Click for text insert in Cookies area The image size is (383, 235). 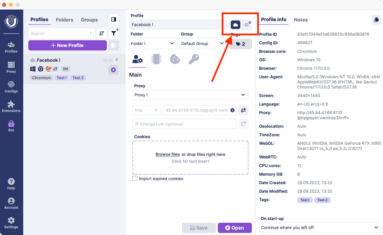190,161
